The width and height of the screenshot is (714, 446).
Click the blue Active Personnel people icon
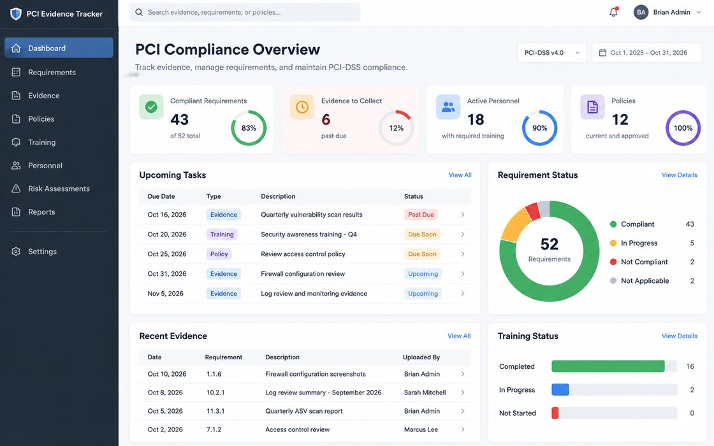point(448,107)
